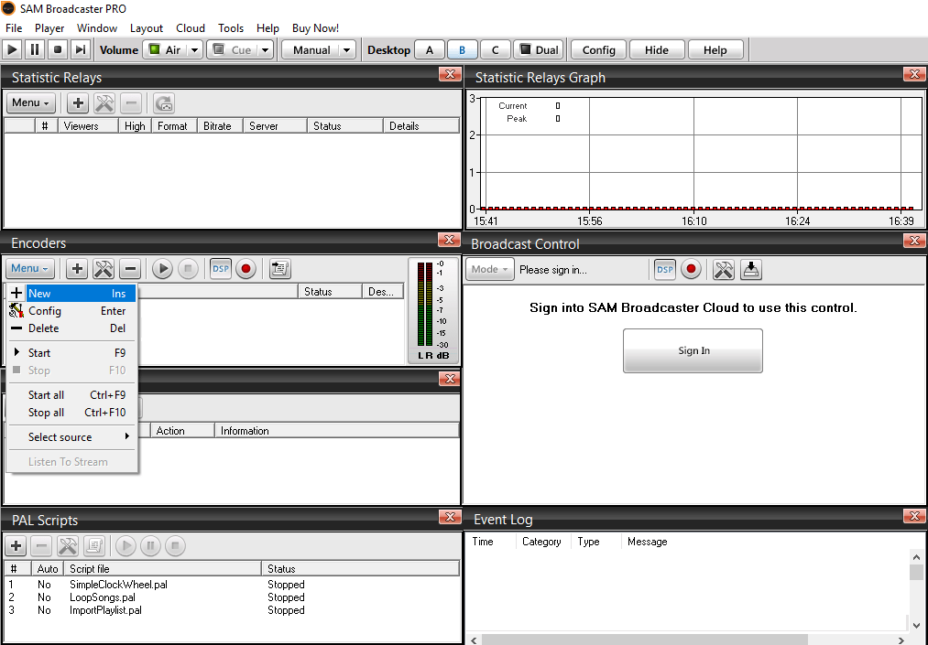
Task: Add a new PAL script
Action: (16, 545)
